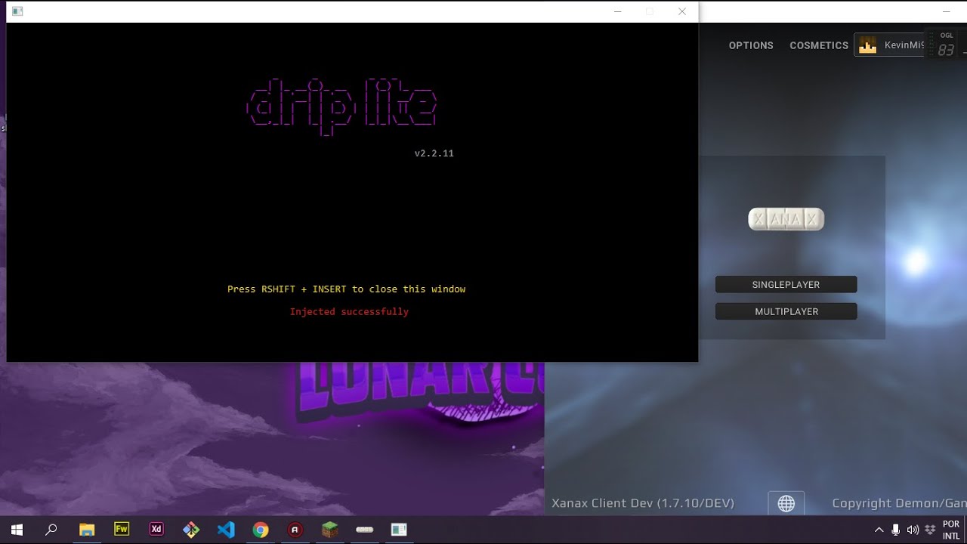This screenshot has width=967, height=544.
Task: Open Adobe XD from taskbar
Action: coord(156,530)
